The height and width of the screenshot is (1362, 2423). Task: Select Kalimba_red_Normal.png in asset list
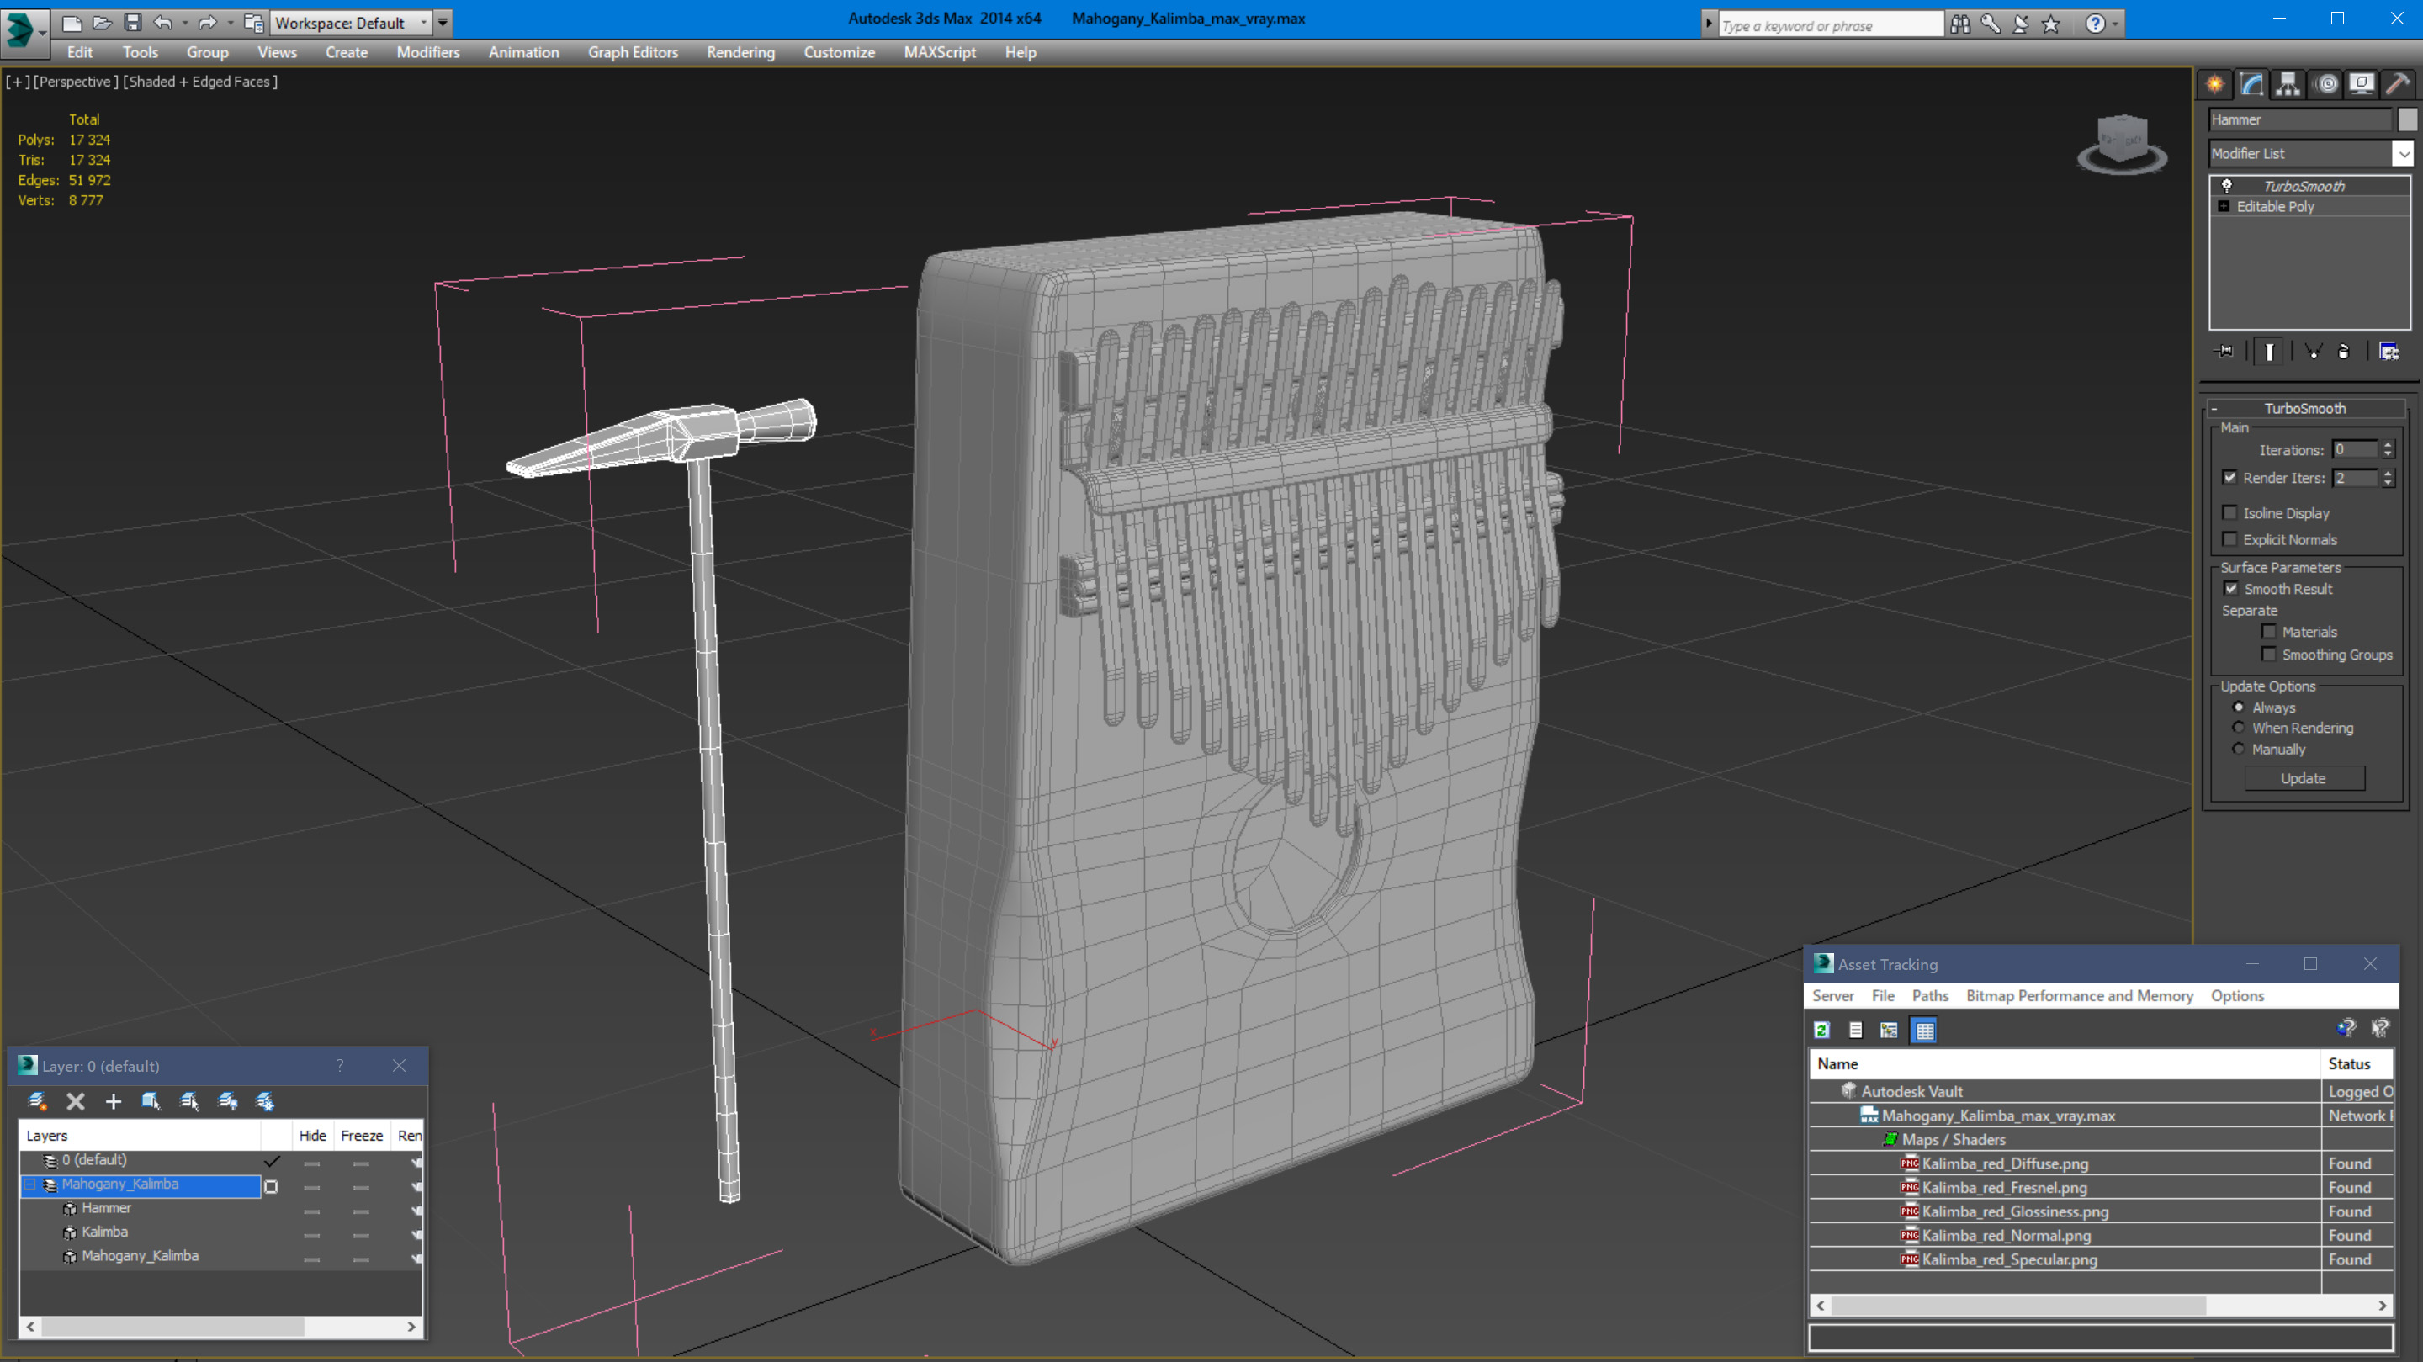tap(2006, 1235)
